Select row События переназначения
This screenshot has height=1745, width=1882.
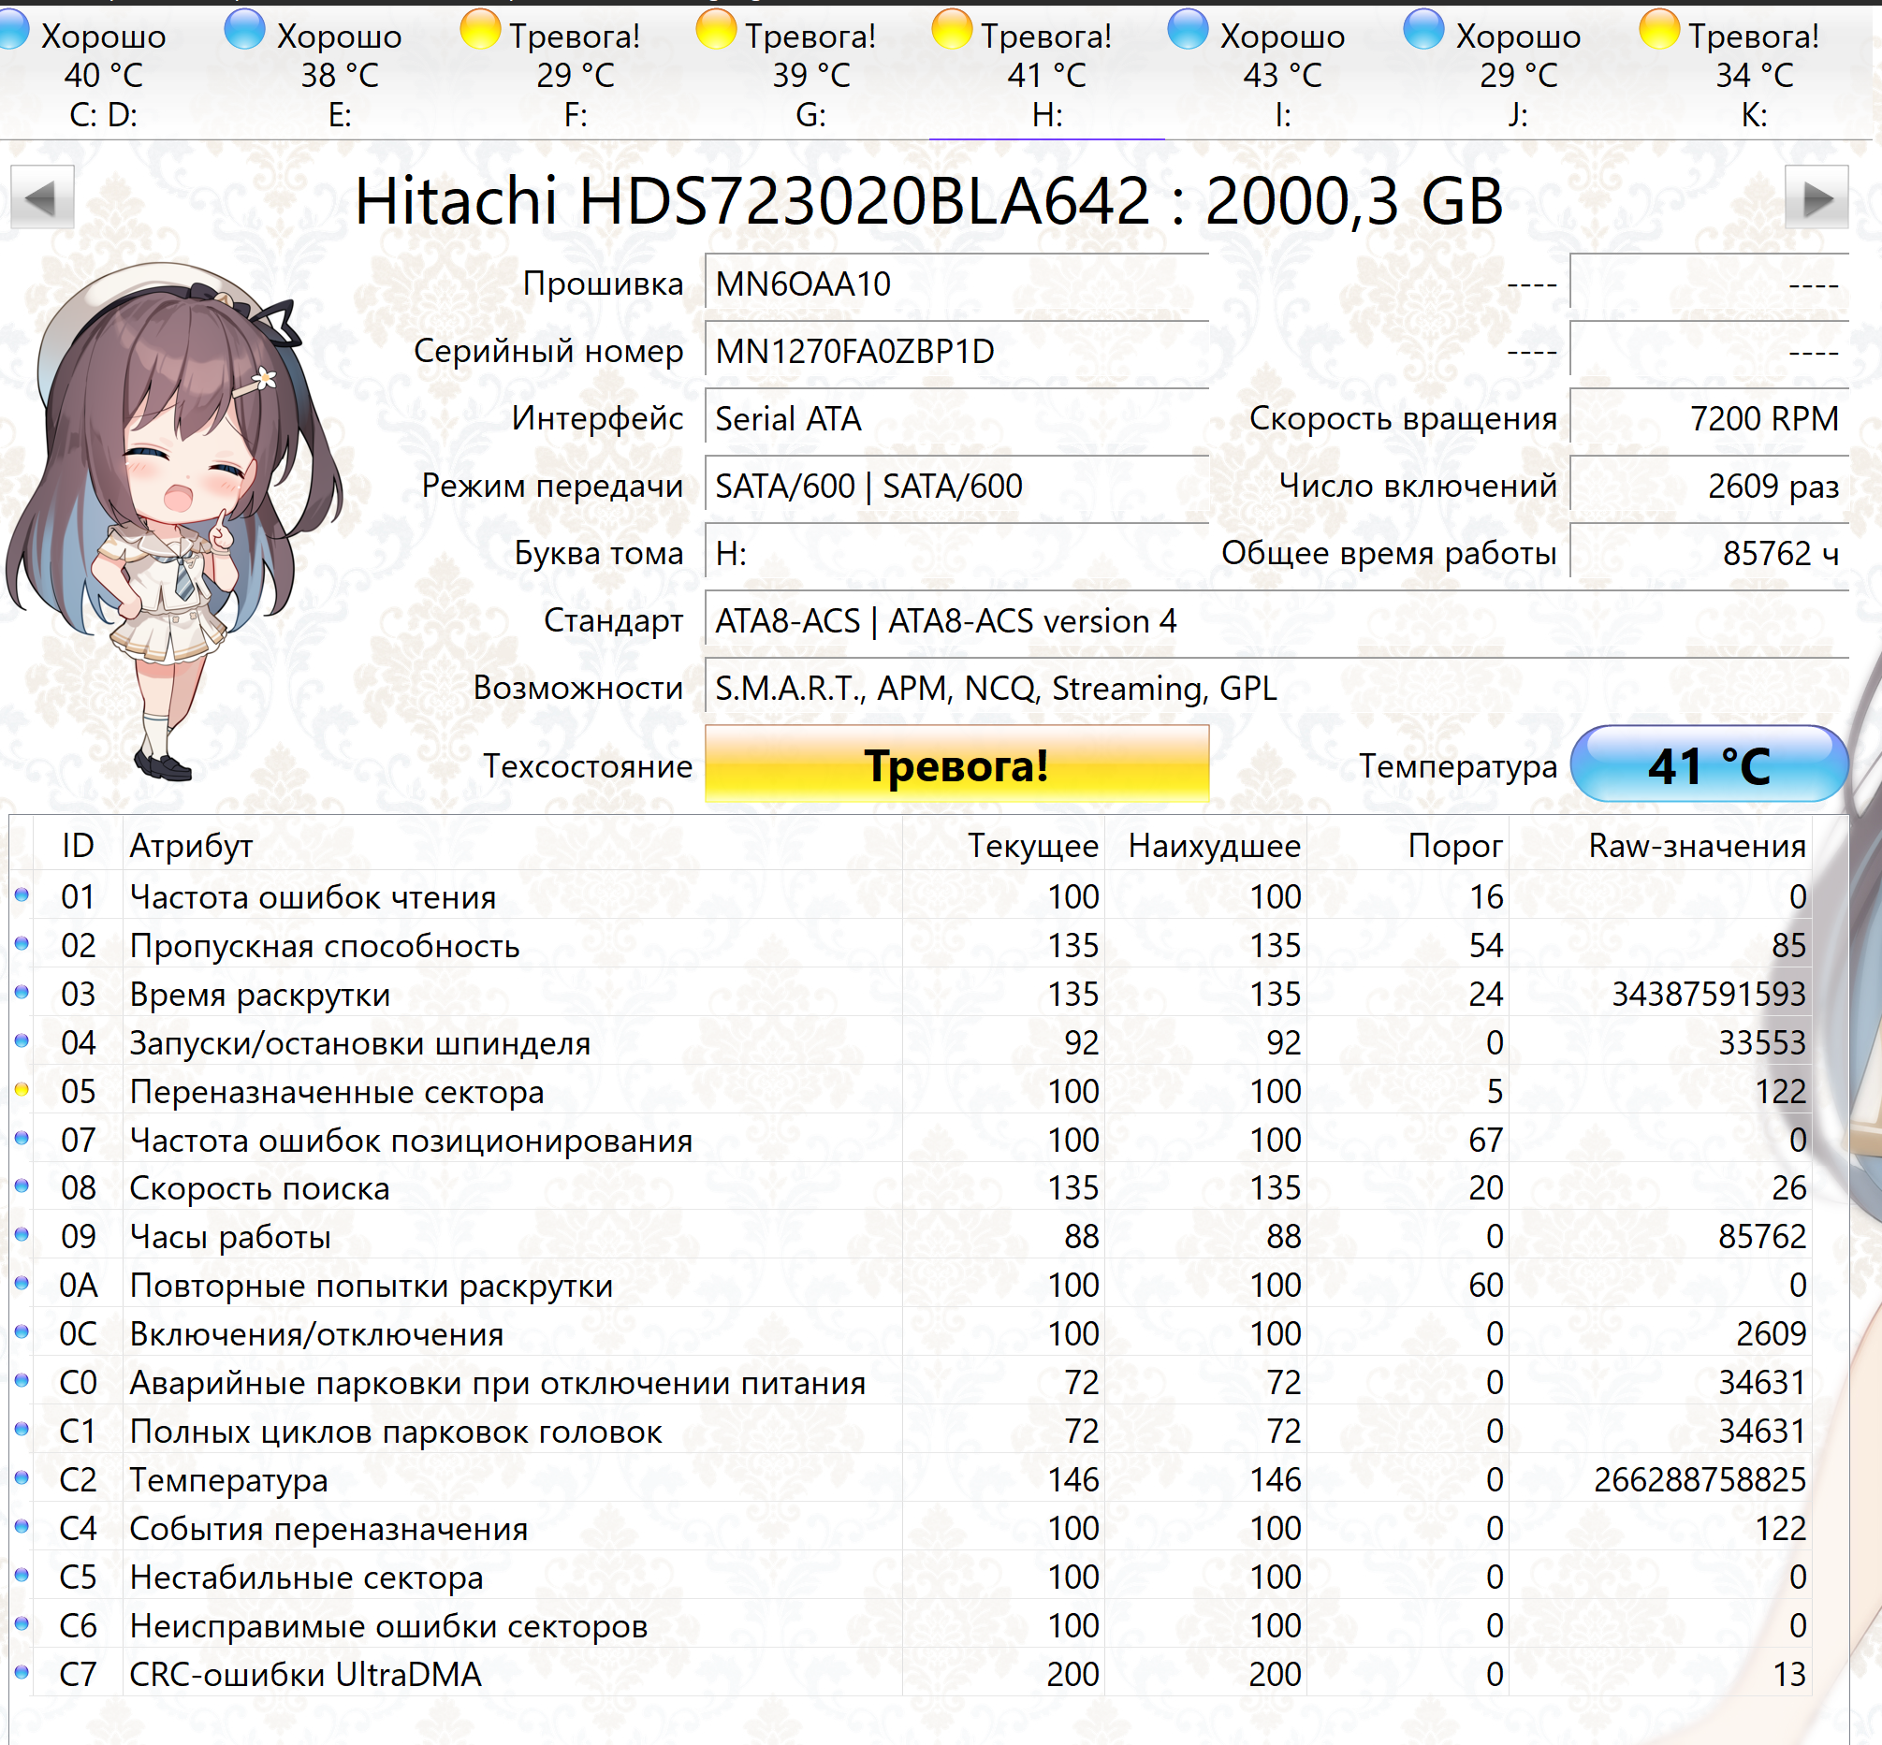point(912,1527)
